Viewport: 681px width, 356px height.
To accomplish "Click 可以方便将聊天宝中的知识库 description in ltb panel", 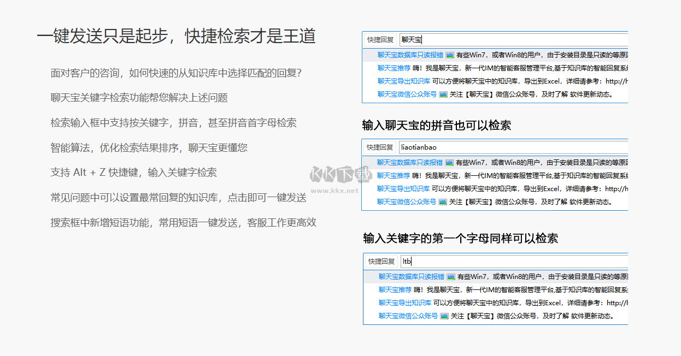I will tap(531, 303).
